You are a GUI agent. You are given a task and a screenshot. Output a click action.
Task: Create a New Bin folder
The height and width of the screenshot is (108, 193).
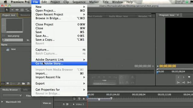(24, 84)
